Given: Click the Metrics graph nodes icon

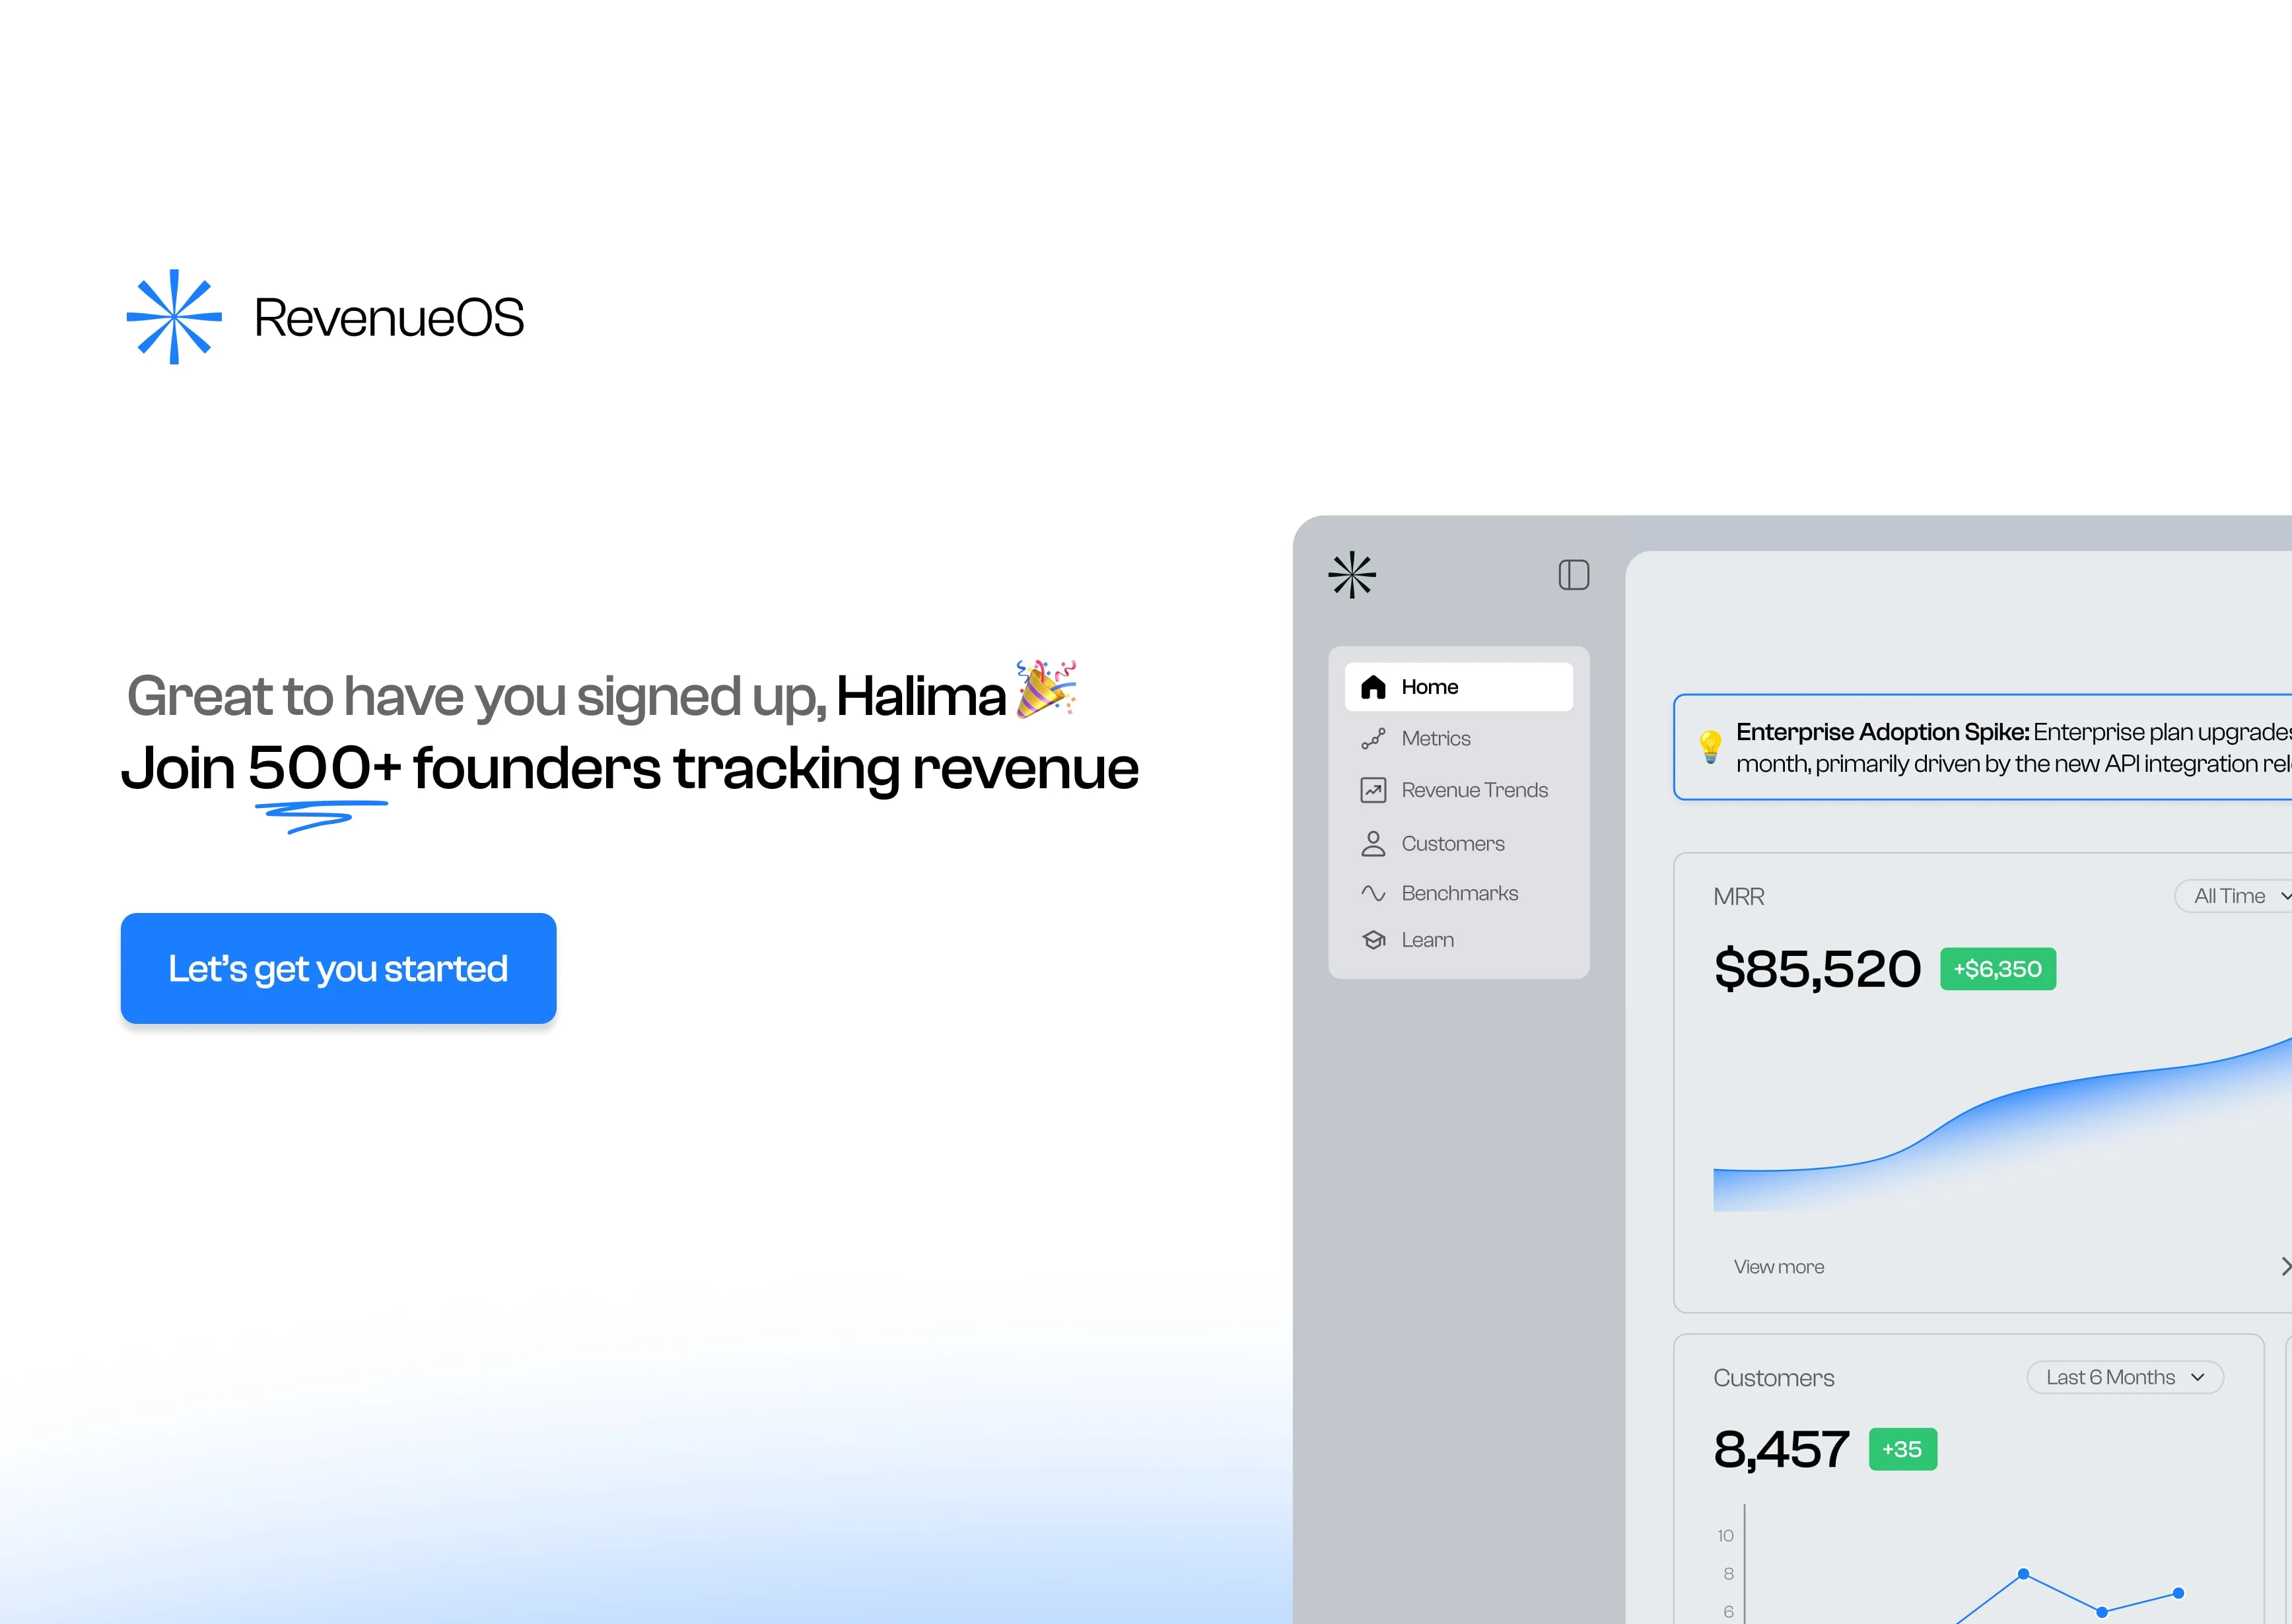Looking at the screenshot, I should click(1373, 739).
